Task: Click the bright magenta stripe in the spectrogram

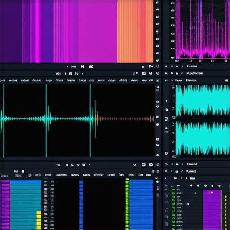Action: pyautogui.click(x=38, y=31)
